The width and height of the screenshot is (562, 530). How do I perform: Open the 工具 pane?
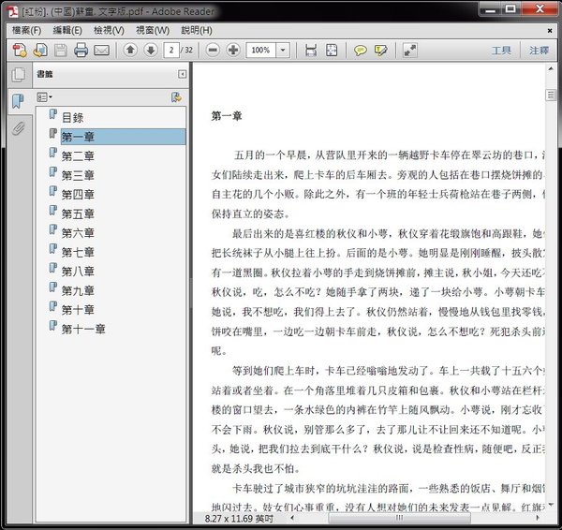pyautogui.click(x=501, y=50)
